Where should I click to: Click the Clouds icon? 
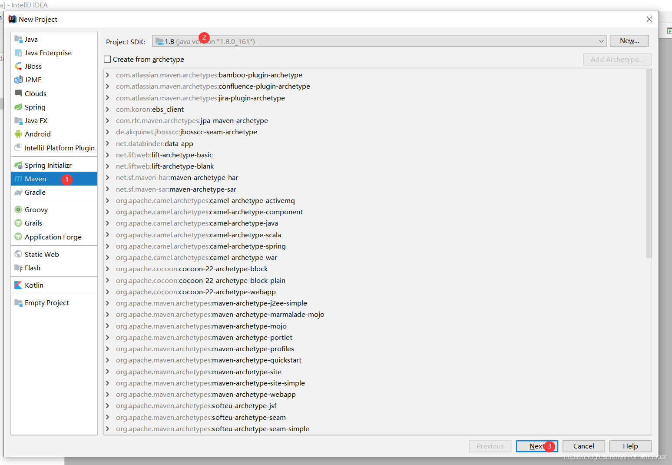click(x=18, y=93)
